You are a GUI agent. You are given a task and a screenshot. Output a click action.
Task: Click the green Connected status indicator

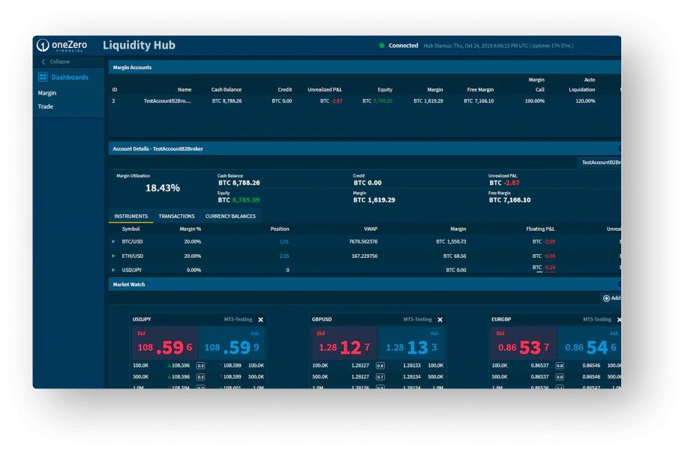(382, 46)
